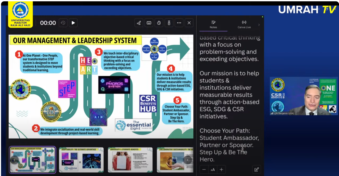Open the University & Students Benefits slide thumbnail
This screenshot has height=176, width=339.
pyautogui.click(x=130, y=160)
